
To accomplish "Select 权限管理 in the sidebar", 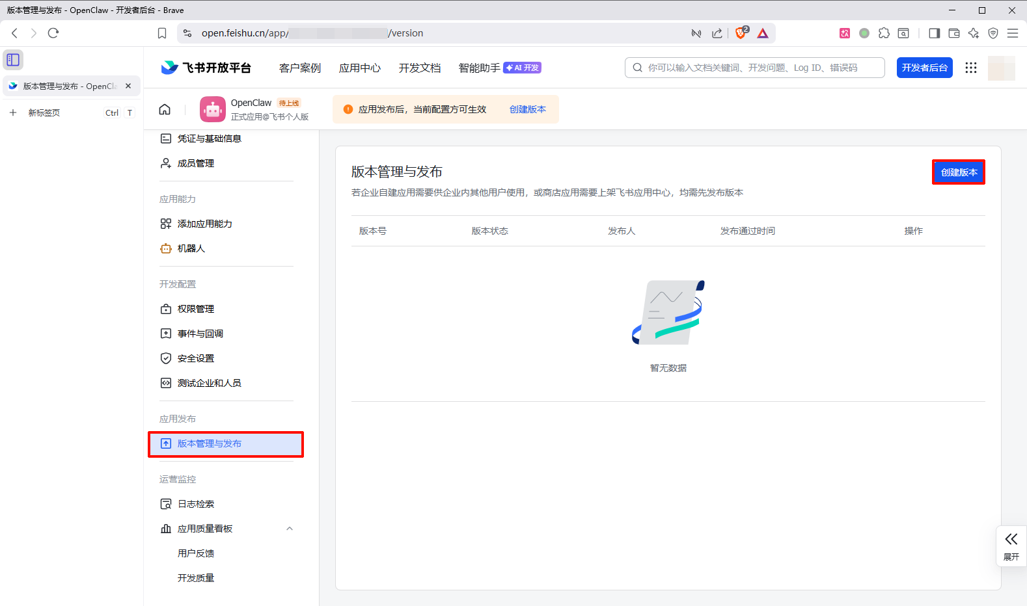I will 195,309.
